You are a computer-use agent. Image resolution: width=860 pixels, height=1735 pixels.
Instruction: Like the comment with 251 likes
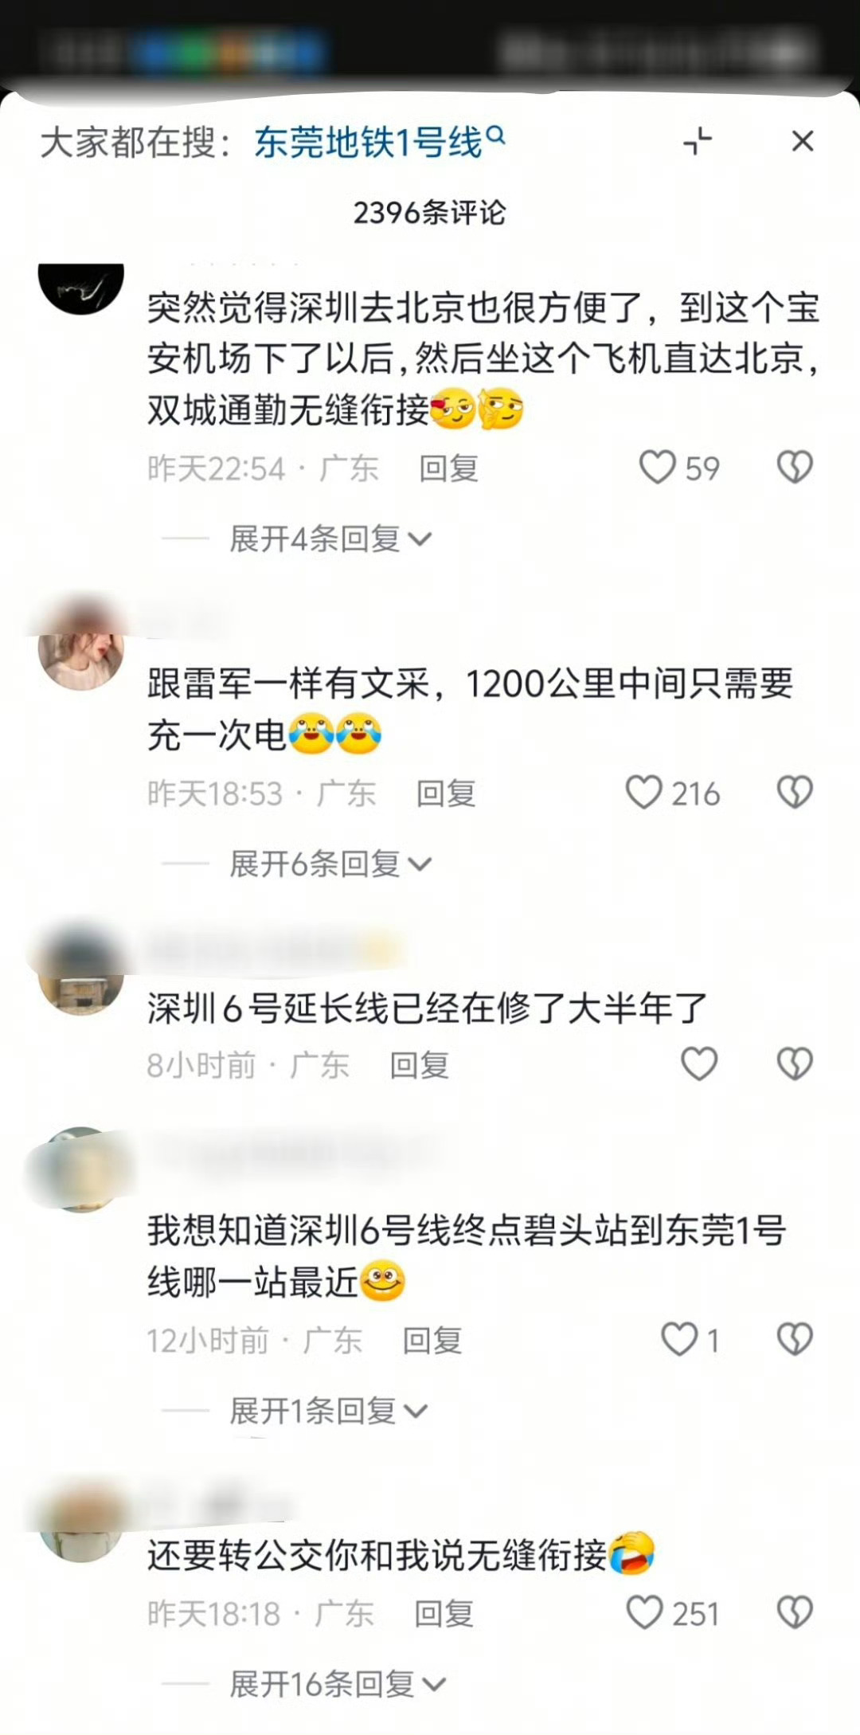coord(645,1612)
